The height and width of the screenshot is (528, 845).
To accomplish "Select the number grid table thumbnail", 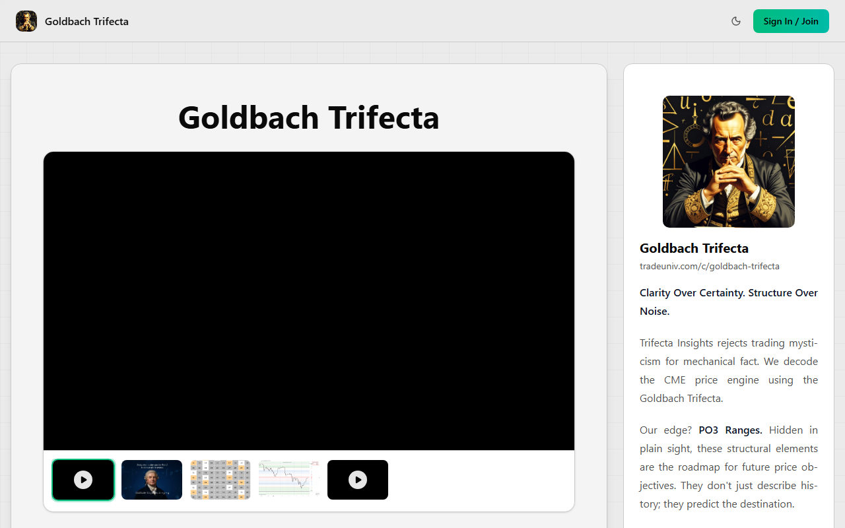I will coord(220,480).
